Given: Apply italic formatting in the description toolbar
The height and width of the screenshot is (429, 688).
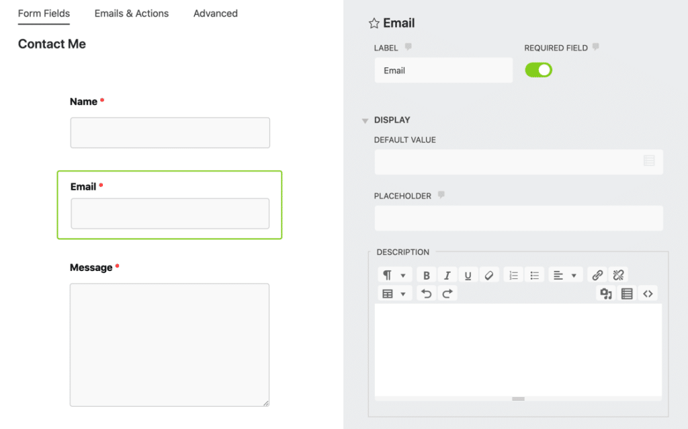Looking at the screenshot, I should (447, 274).
